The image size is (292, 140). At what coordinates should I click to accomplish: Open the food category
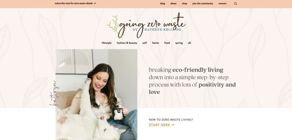tap(167, 43)
